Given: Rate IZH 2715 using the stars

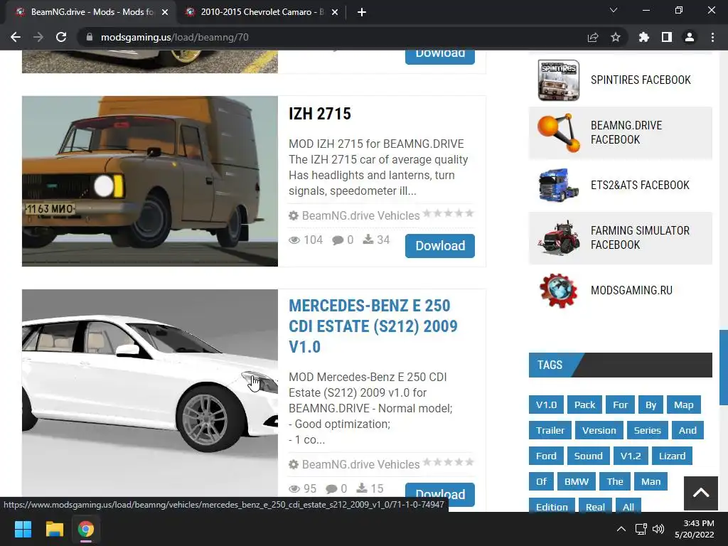Looking at the screenshot, I should click(448, 213).
